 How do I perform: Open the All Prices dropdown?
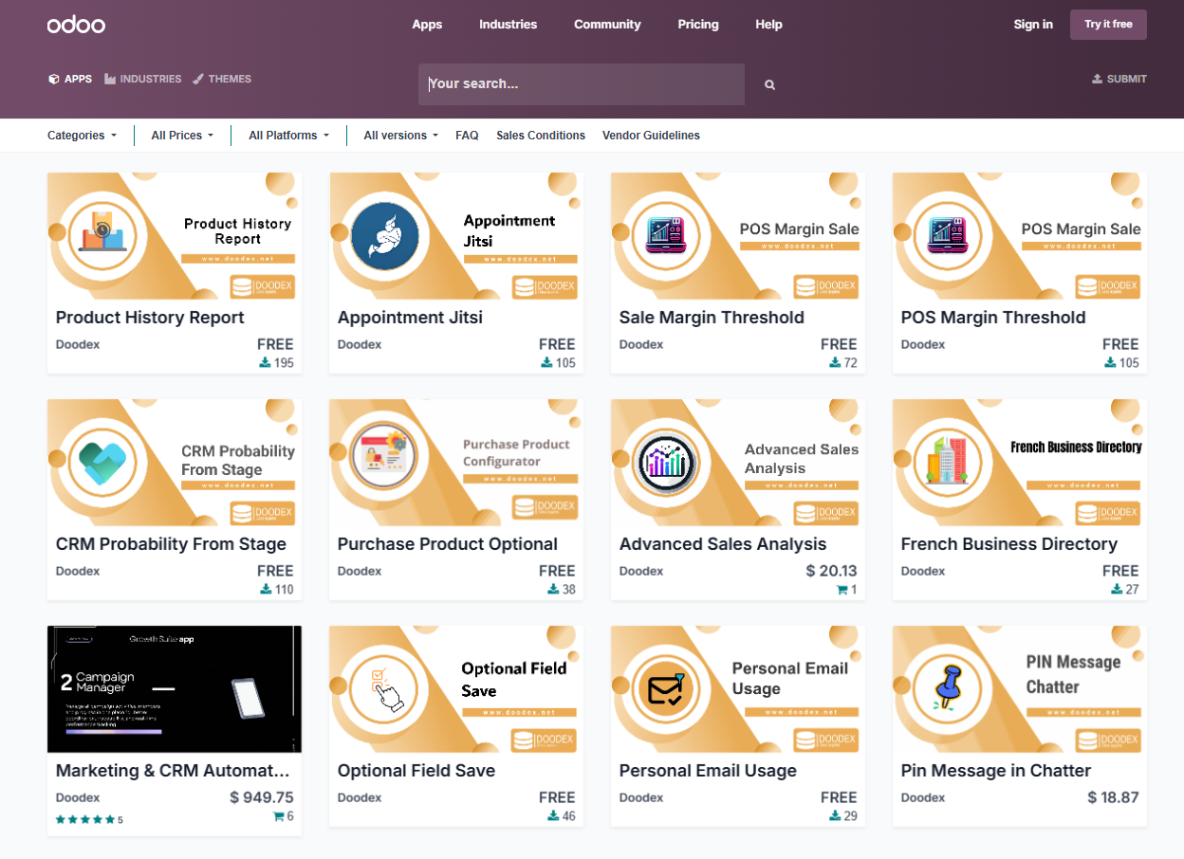[182, 136]
